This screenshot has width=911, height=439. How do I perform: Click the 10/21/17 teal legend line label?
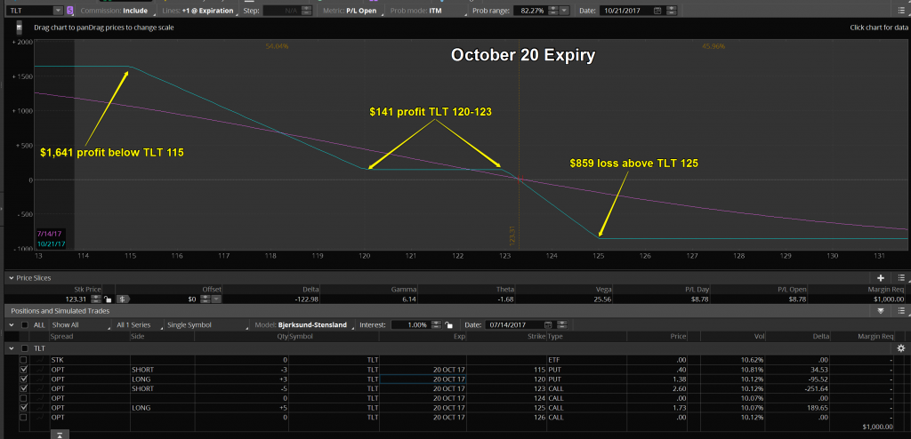[x=50, y=243]
